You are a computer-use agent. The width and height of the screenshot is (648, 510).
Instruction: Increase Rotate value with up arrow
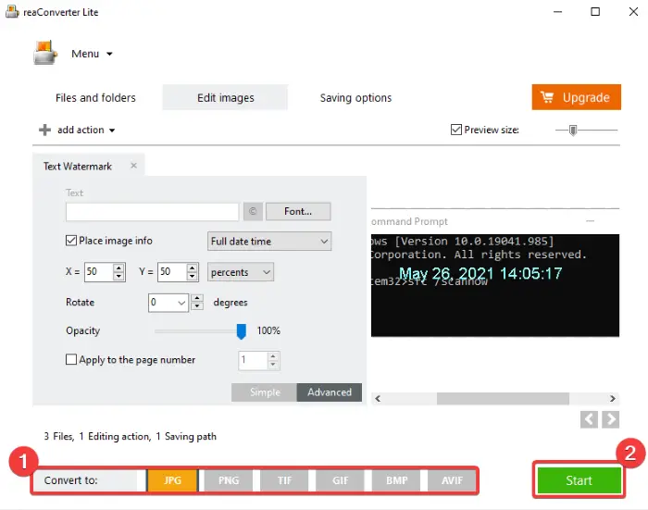(197, 298)
